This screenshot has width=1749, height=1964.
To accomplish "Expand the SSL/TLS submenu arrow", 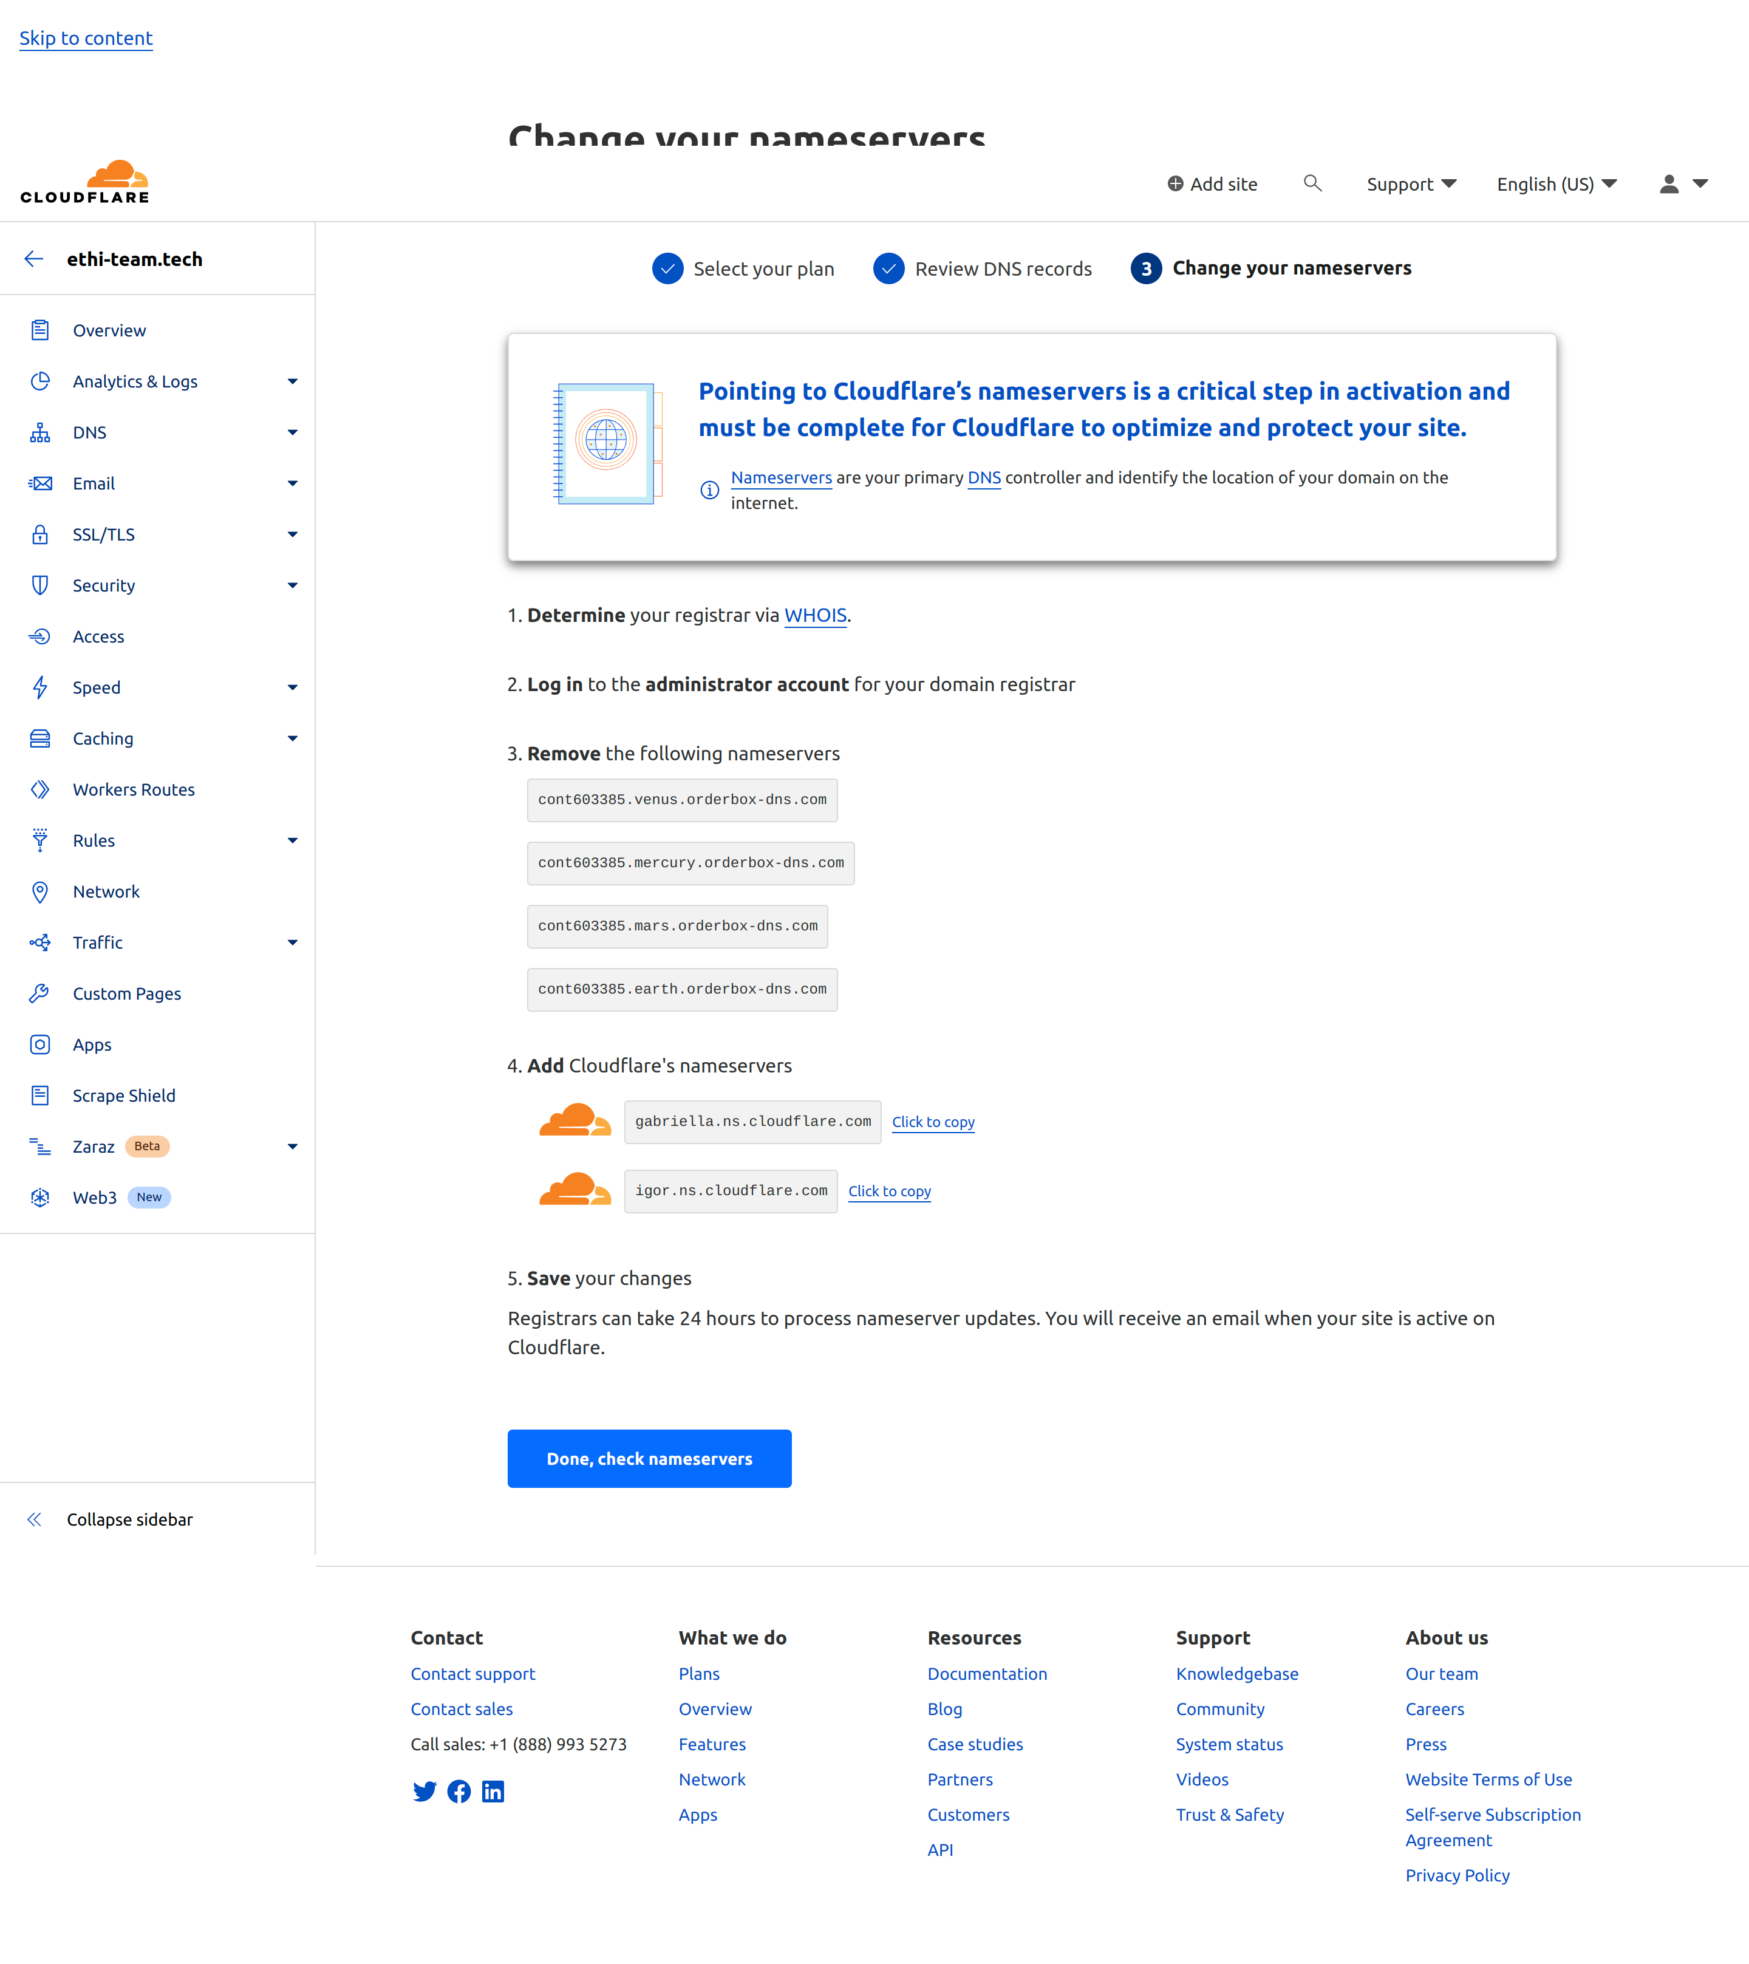I will point(292,534).
